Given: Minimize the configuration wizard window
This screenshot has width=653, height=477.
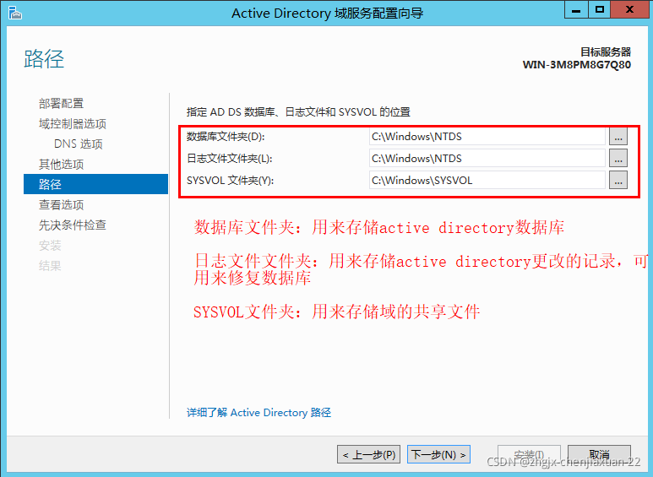Looking at the screenshot, I should [576, 9].
